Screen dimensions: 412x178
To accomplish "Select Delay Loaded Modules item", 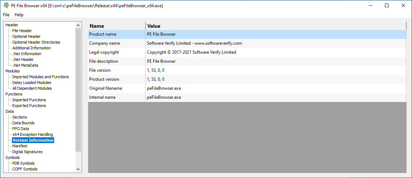I will 32,83.
